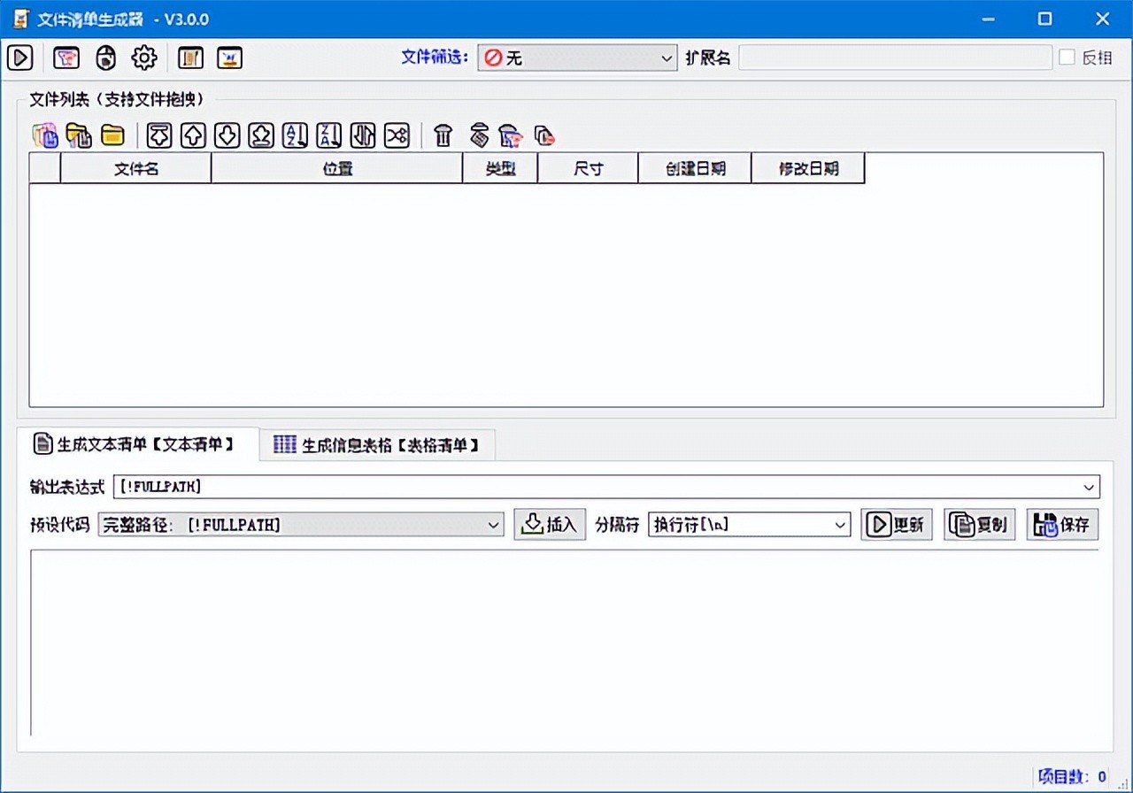Click the blue-figure window icon next to the book icon
1133x793 pixels.
click(229, 58)
